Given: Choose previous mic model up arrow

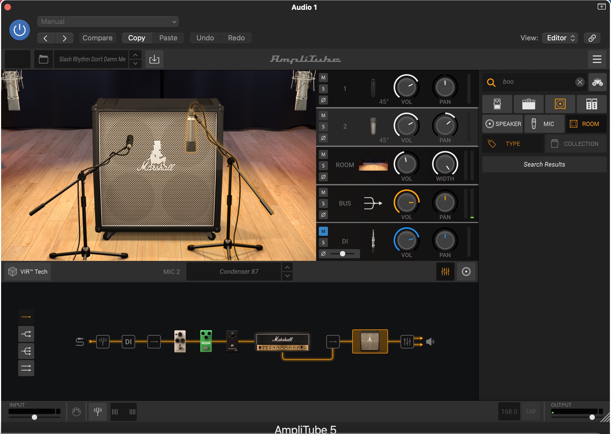Looking at the screenshot, I should pos(287,267).
